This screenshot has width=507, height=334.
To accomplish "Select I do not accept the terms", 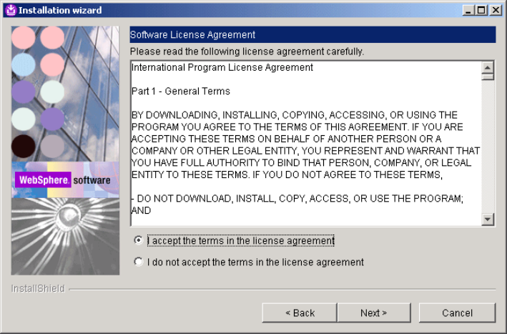I will point(139,262).
